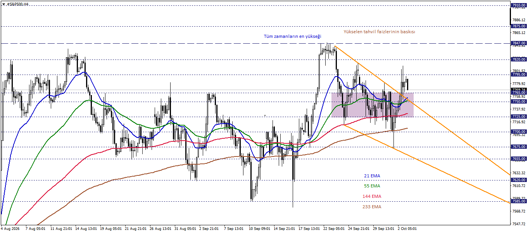Click the '19 Aug 05:01' time axis label
Image resolution: width=528 pixels, height=233 pixels.
111,228
